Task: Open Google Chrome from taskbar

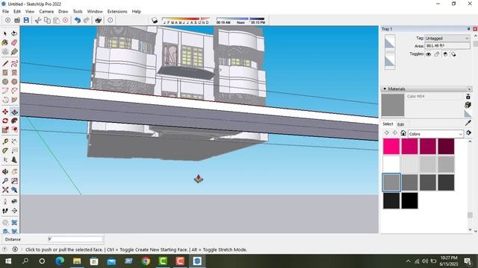Action: point(146,261)
